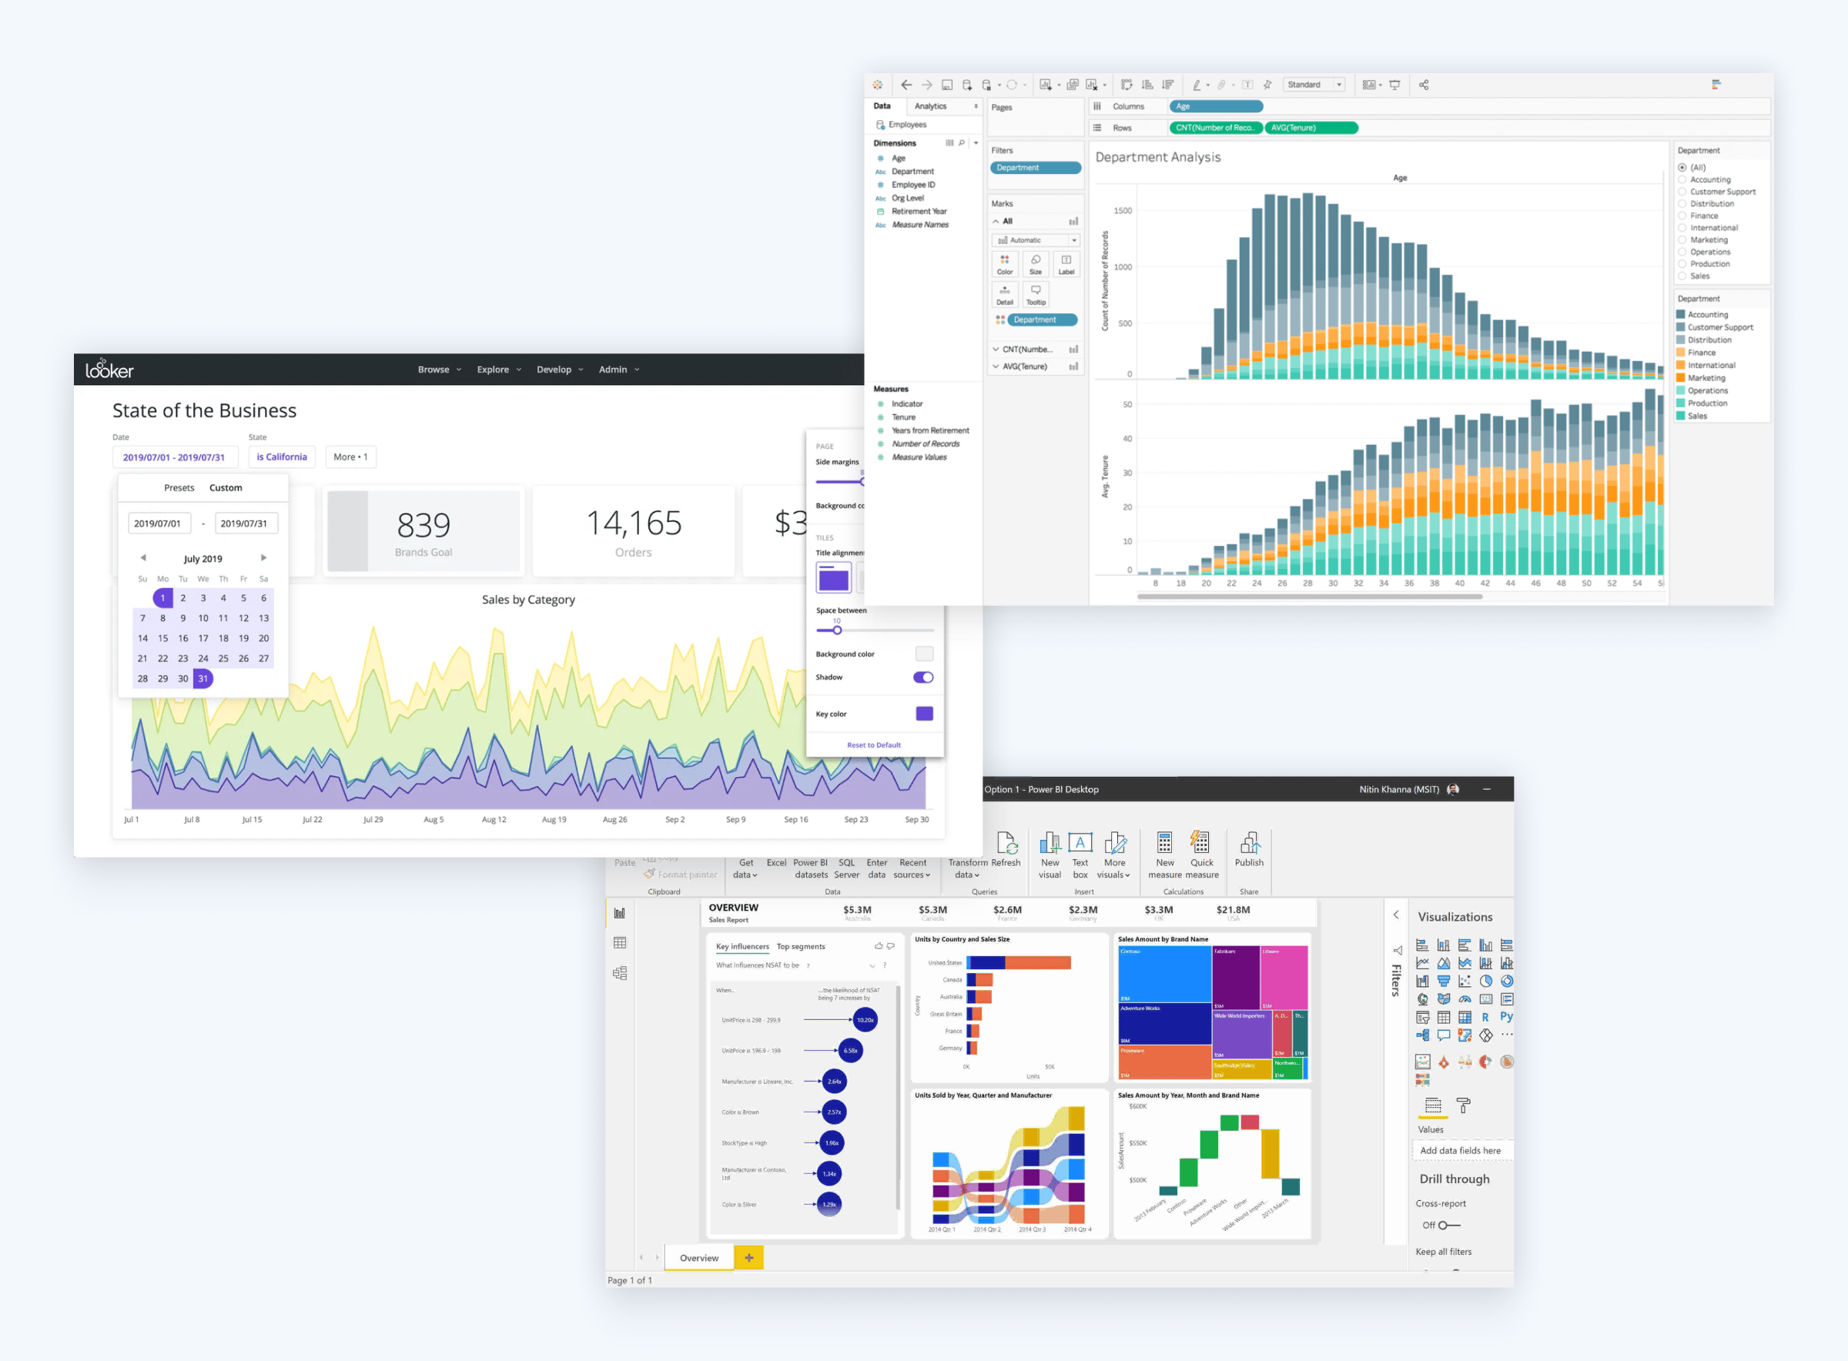Viewport: 1848px width, 1361px height.
Task: Open Power BI model view sidebar icon
Action: 620,973
